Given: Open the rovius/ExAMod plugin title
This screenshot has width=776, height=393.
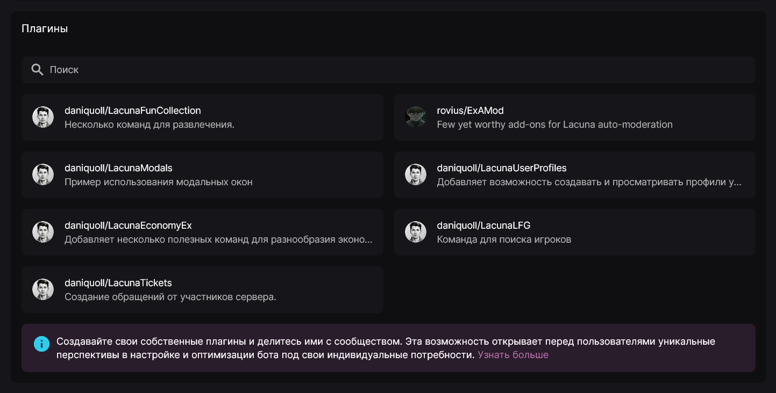Looking at the screenshot, I should point(470,111).
